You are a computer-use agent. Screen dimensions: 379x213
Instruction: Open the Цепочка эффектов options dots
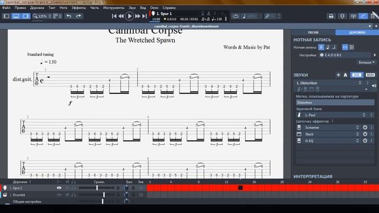tap(333, 121)
